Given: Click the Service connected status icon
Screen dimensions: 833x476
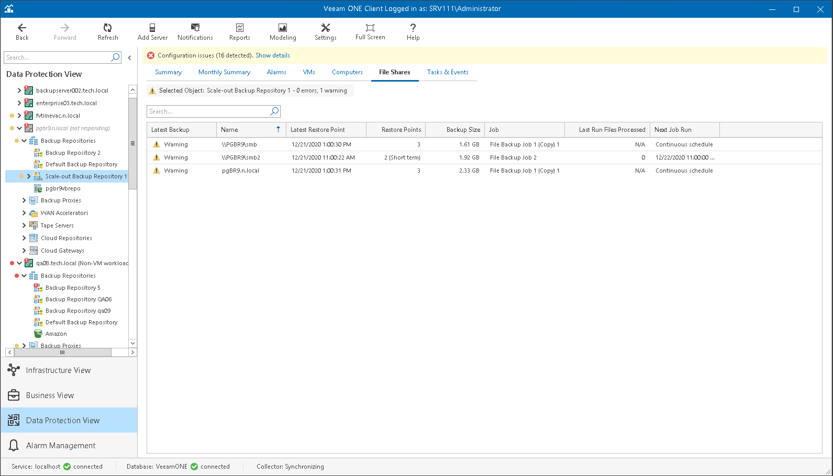Looking at the screenshot, I should point(67,467).
